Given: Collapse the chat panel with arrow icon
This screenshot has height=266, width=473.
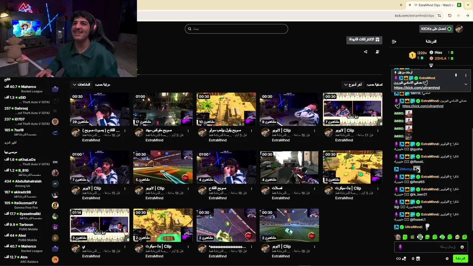Looking at the screenshot, I should 394,41.
